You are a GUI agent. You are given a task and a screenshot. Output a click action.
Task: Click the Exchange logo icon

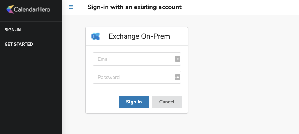click(x=96, y=36)
